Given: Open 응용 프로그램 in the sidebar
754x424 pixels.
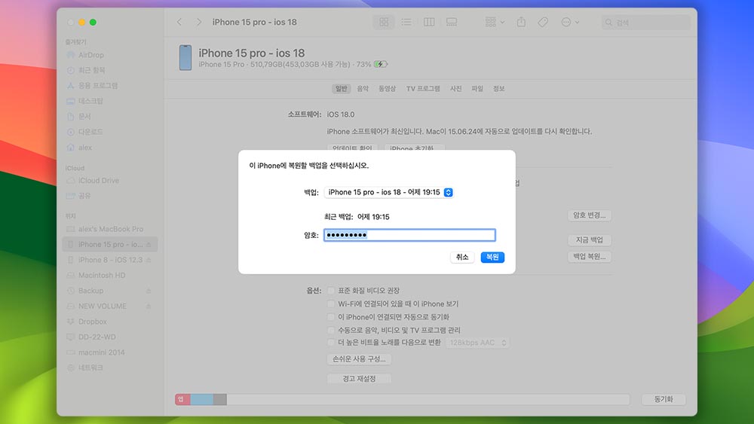Looking at the screenshot, I should pos(98,85).
